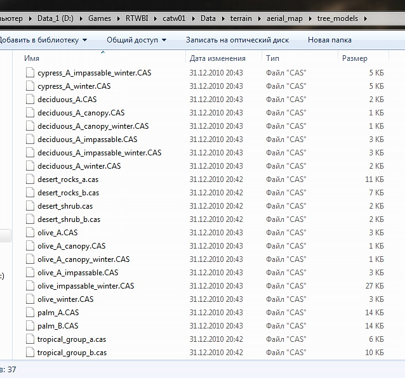Go to the Games folder in the path

click(100, 18)
